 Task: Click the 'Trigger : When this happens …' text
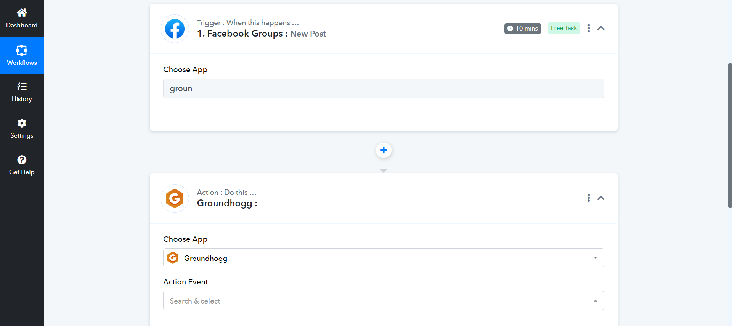[x=248, y=23]
